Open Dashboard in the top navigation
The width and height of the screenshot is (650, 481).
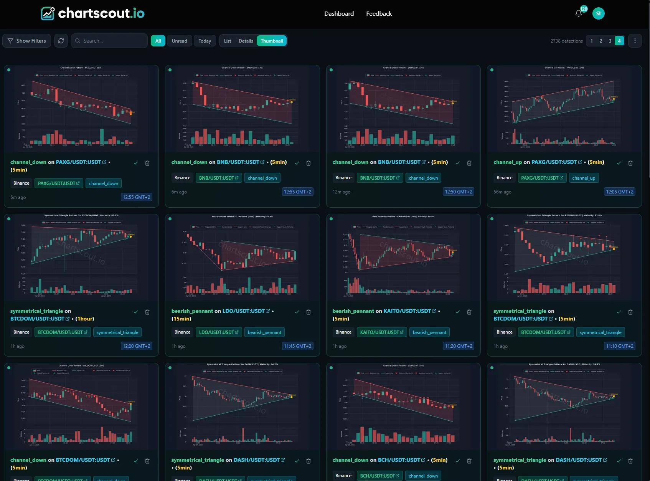point(339,14)
